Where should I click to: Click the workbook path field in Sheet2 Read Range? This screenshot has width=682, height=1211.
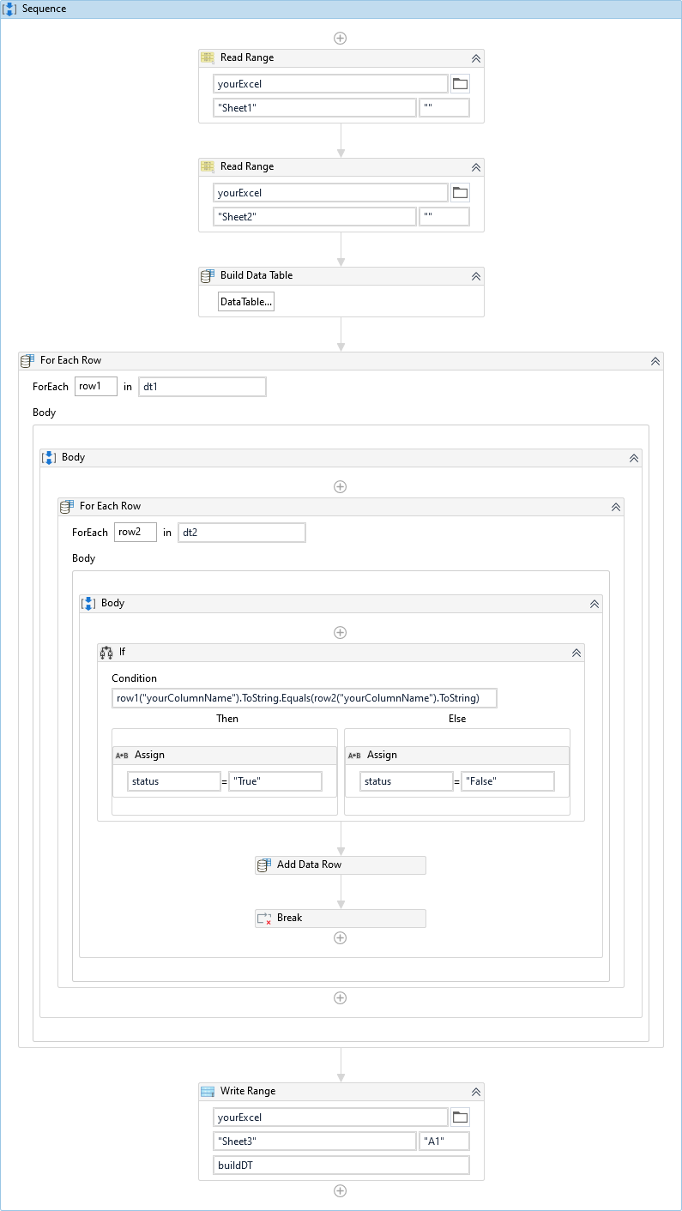[x=331, y=193]
